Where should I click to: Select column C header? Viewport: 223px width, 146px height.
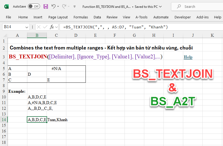pyautogui.click(x=56, y=35)
